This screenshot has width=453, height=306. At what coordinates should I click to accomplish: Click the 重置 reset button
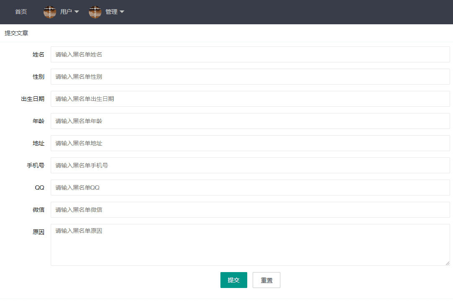point(267,280)
